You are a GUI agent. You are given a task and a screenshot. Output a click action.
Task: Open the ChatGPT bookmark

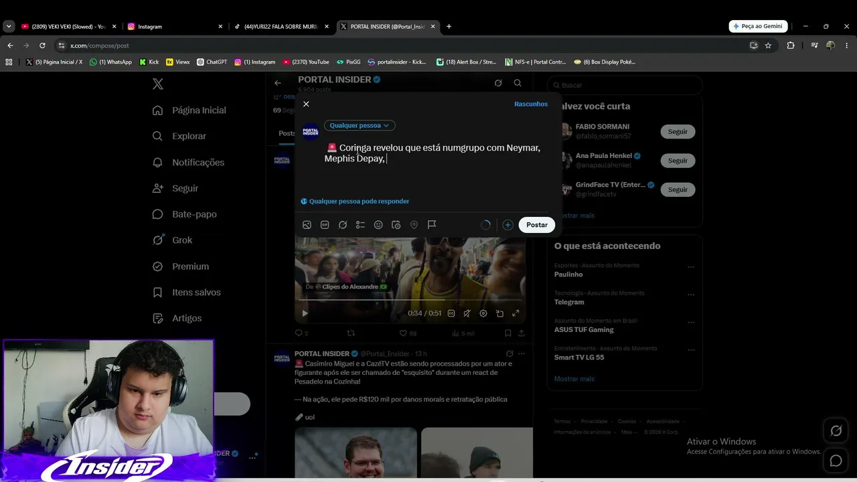(x=212, y=62)
